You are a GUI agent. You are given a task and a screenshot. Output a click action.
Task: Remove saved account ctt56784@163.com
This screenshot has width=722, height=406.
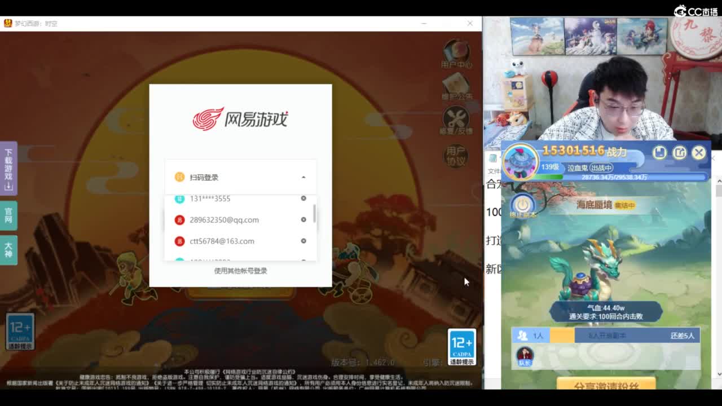[303, 241]
